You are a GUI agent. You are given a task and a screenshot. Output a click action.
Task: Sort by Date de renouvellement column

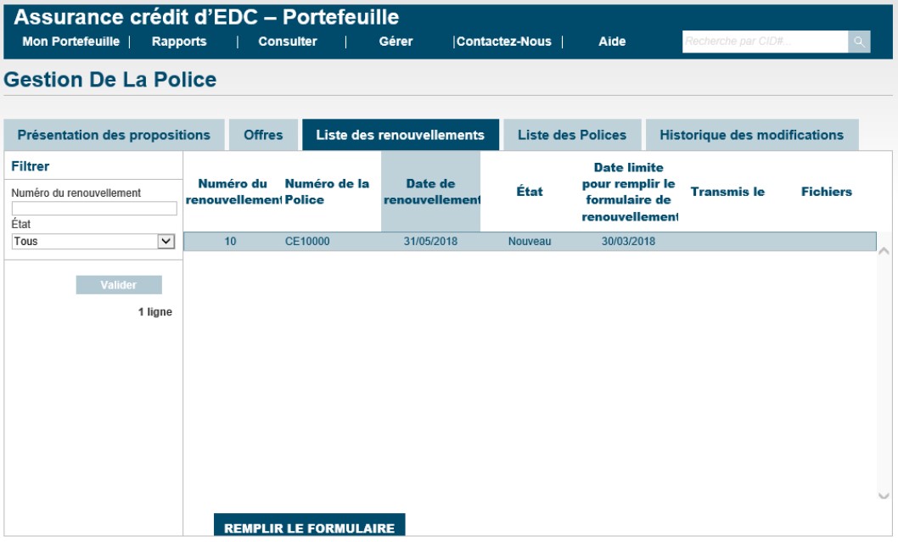pos(430,192)
